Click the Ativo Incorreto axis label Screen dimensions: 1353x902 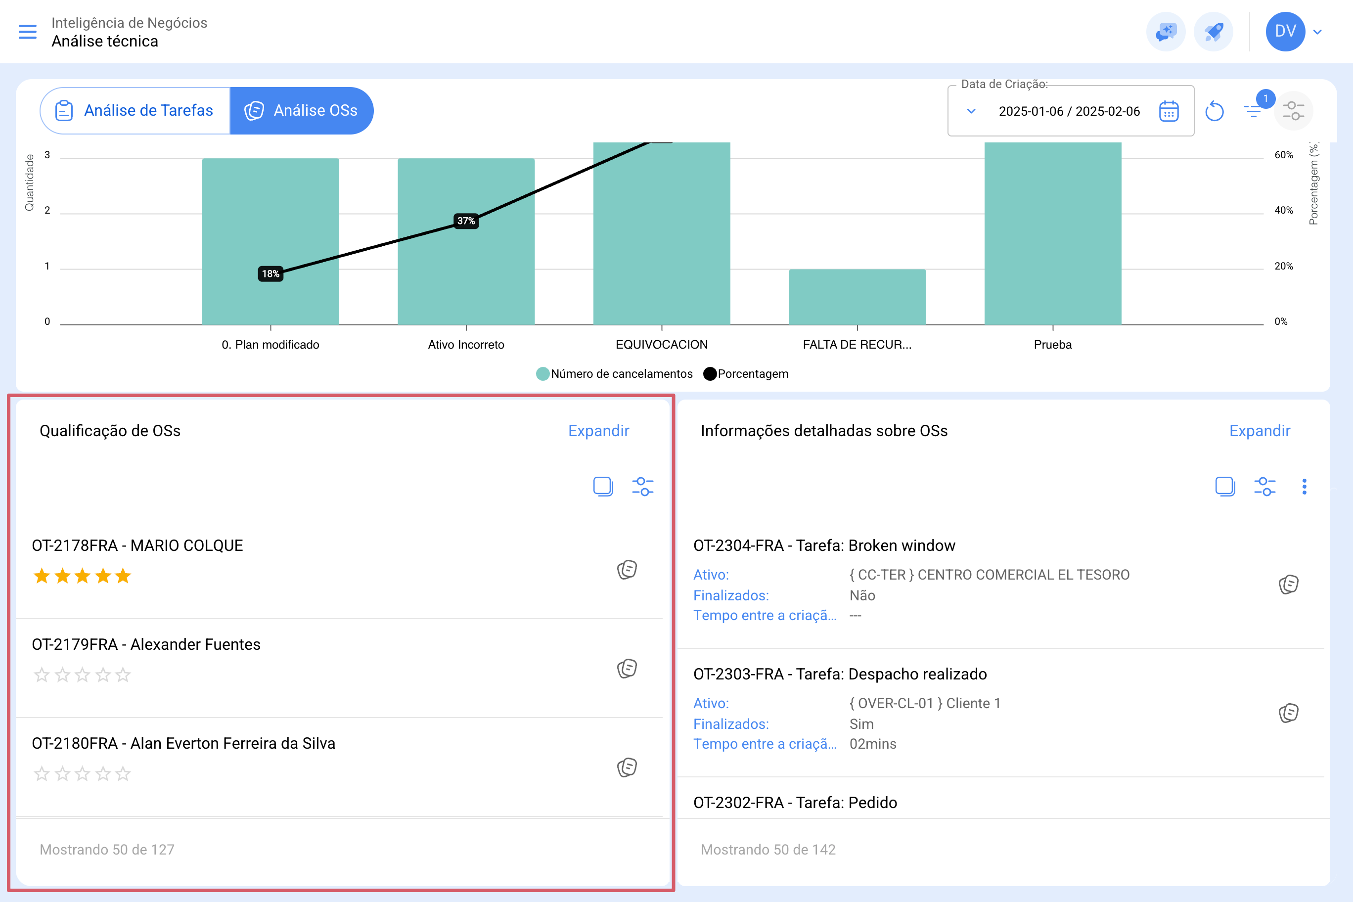click(466, 345)
